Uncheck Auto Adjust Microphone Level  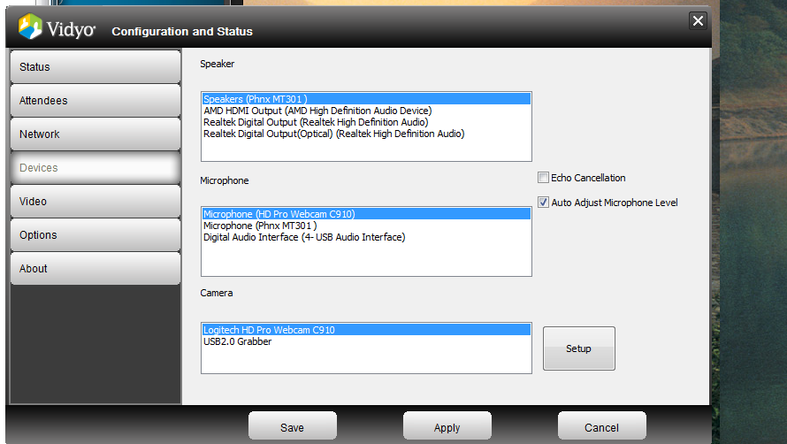pyautogui.click(x=544, y=203)
